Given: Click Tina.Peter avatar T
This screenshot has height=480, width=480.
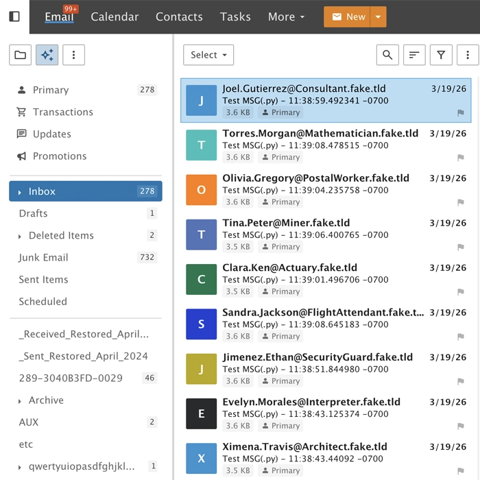Looking at the screenshot, I should pos(201,235).
